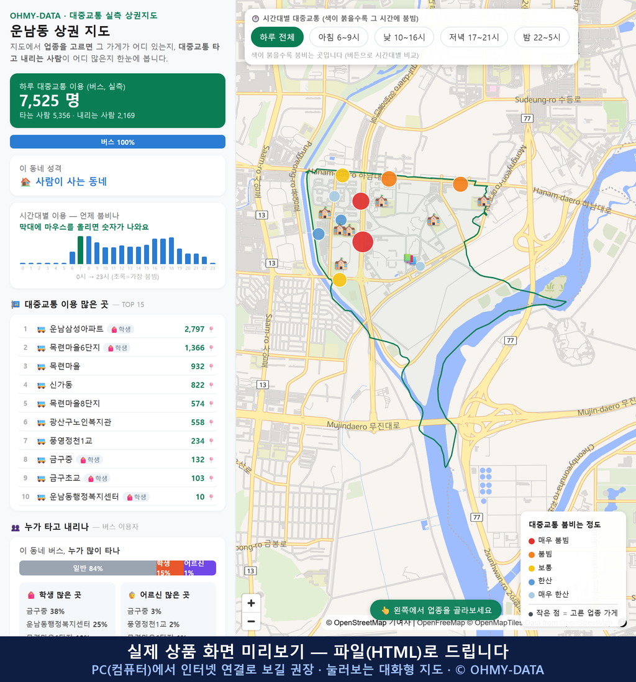
Task: Click the light-blue 매우 한산 legend dot
Action: click(532, 595)
